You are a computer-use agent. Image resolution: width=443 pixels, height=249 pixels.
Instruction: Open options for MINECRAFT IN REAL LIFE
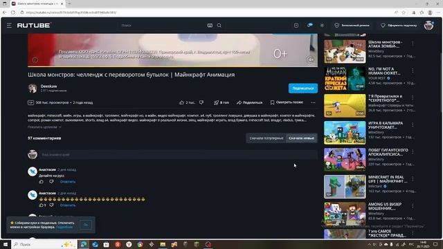click(x=413, y=178)
